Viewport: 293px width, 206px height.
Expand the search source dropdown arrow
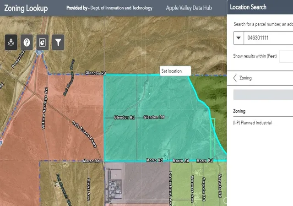[x=239, y=38]
